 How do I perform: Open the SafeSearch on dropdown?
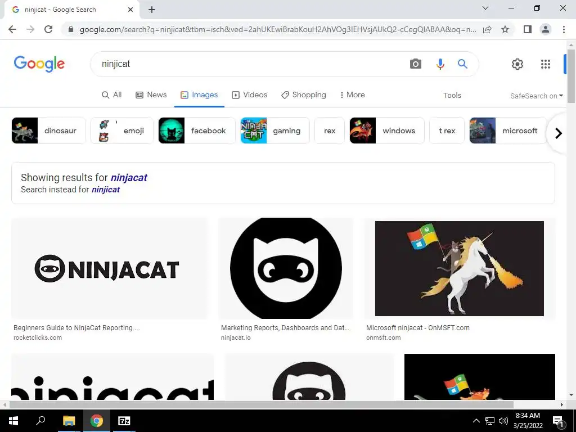[x=536, y=96]
